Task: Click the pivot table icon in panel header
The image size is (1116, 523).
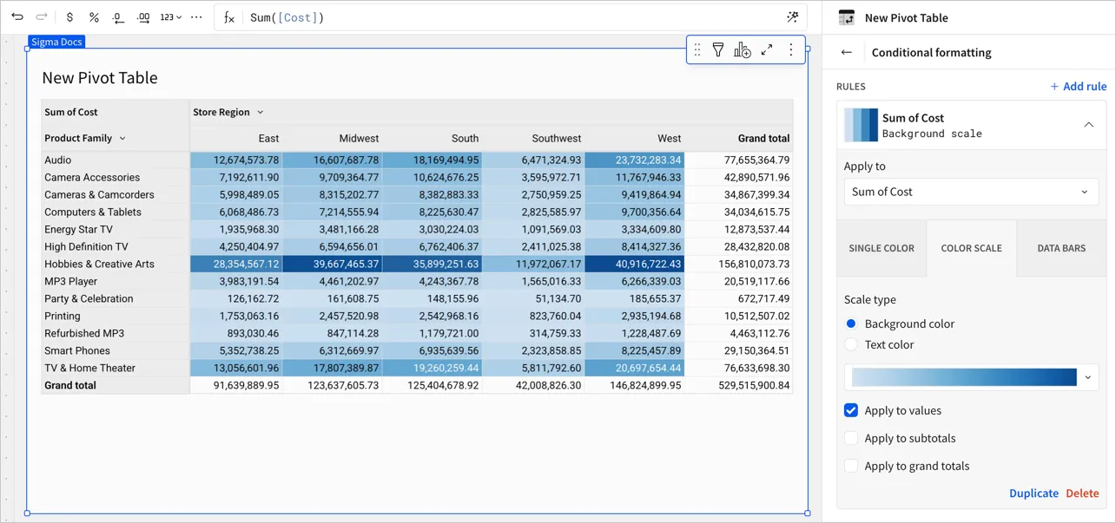Action: tap(847, 17)
